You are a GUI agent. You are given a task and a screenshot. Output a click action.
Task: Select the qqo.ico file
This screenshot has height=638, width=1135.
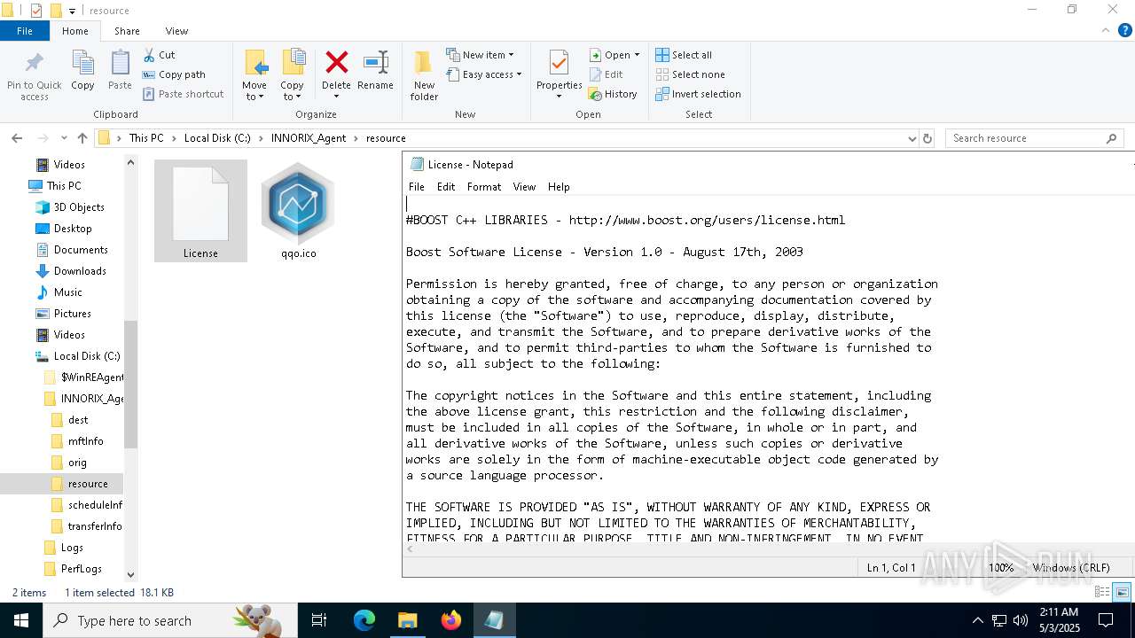299,211
